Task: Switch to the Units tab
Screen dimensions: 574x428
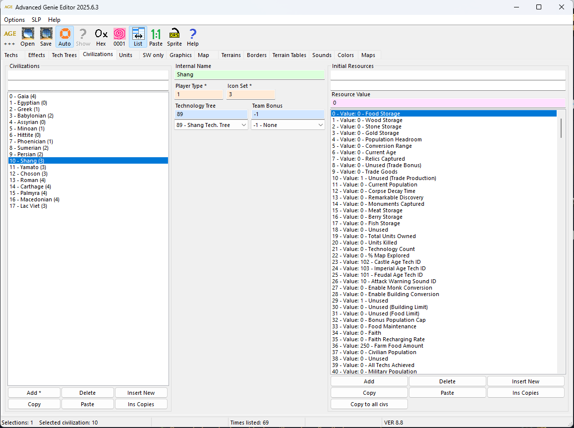Action: (126, 55)
